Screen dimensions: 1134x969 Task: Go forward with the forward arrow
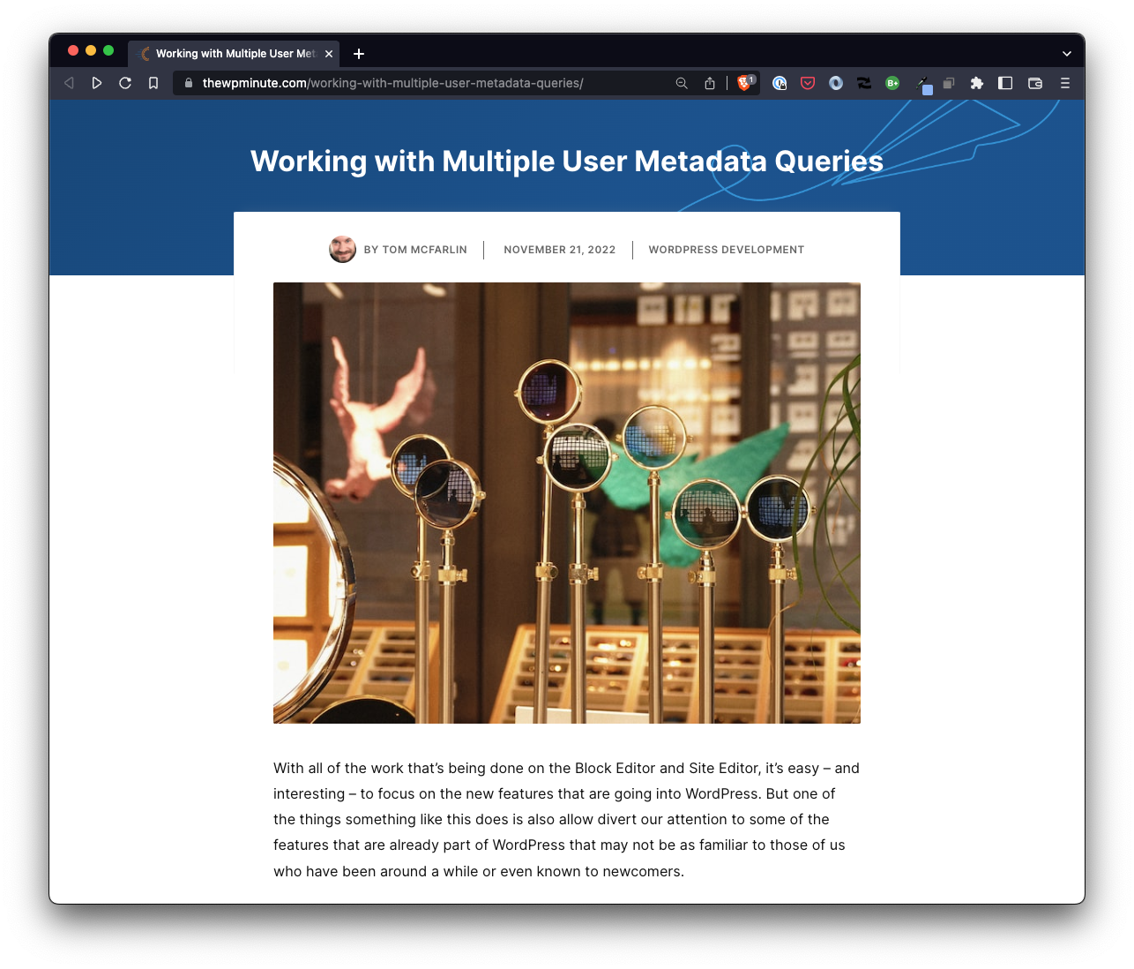pos(97,83)
